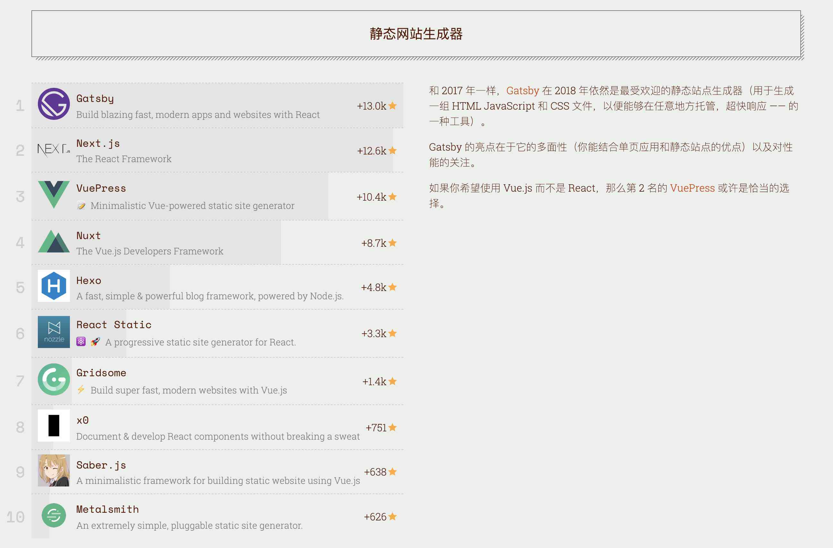This screenshot has height=548, width=833.
Task: Select the 静态网站生成器 header tab
Action: pos(416,34)
